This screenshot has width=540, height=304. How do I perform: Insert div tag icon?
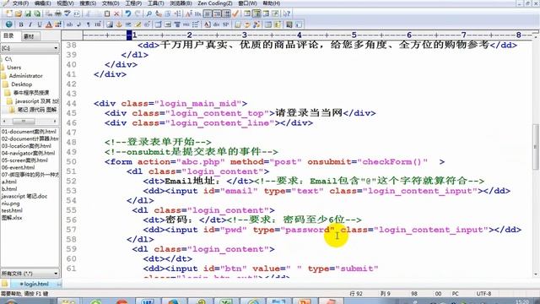click(216, 24)
